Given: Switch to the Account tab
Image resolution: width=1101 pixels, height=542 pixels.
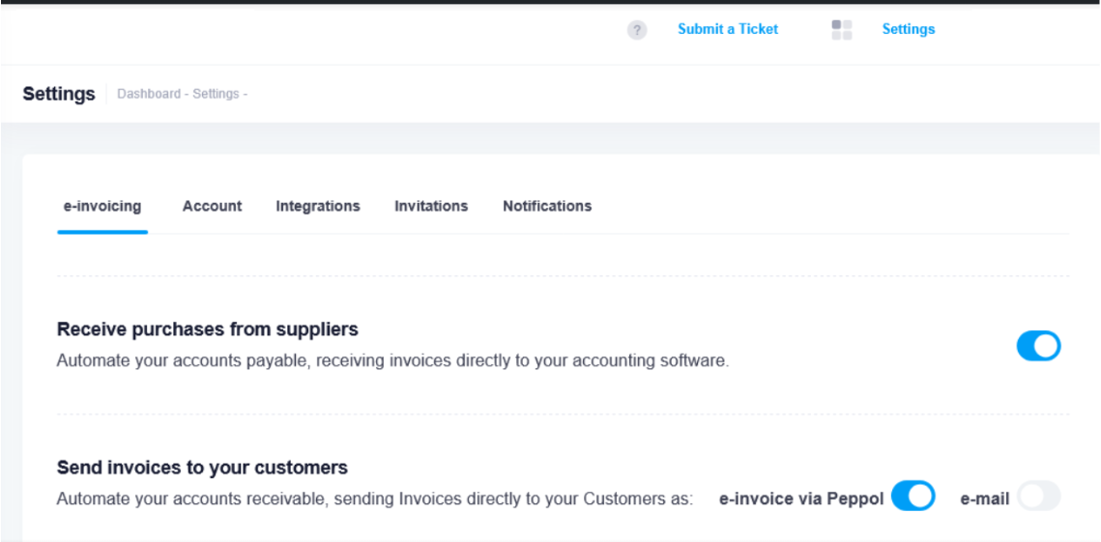Looking at the screenshot, I should pyautogui.click(x=212, y=206).
